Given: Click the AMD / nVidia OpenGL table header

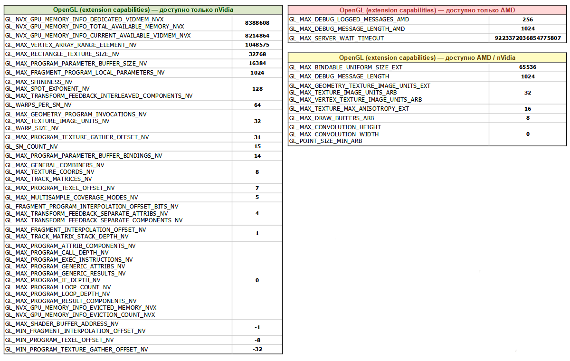Looking at the screenshot, I should coord(427,57).
